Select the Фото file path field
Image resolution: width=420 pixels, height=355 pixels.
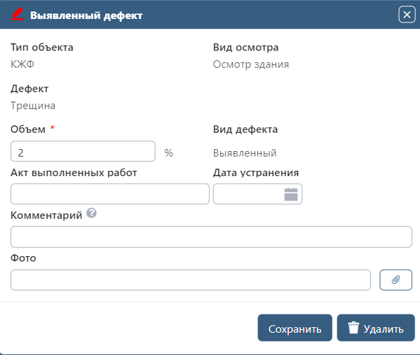coord(190,280)
